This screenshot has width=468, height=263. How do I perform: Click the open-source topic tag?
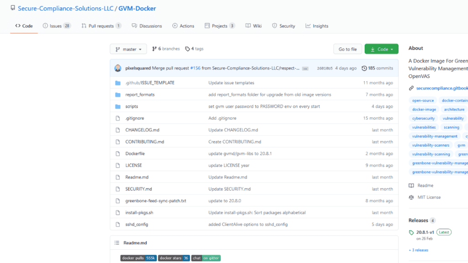pos(423,100)
